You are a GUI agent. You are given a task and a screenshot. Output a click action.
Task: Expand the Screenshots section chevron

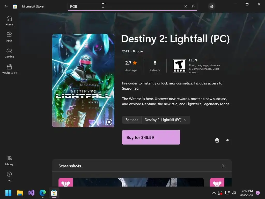[223, 166]
